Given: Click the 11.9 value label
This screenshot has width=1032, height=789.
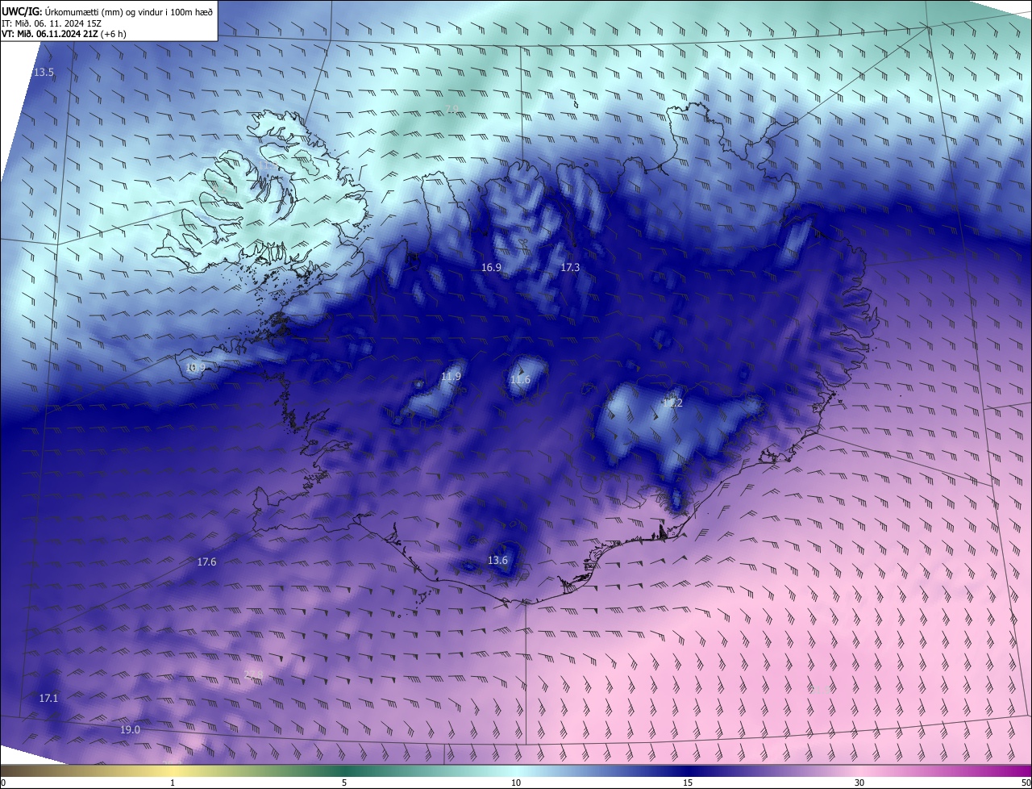Looking at the screenshot, I should point(451,377).
